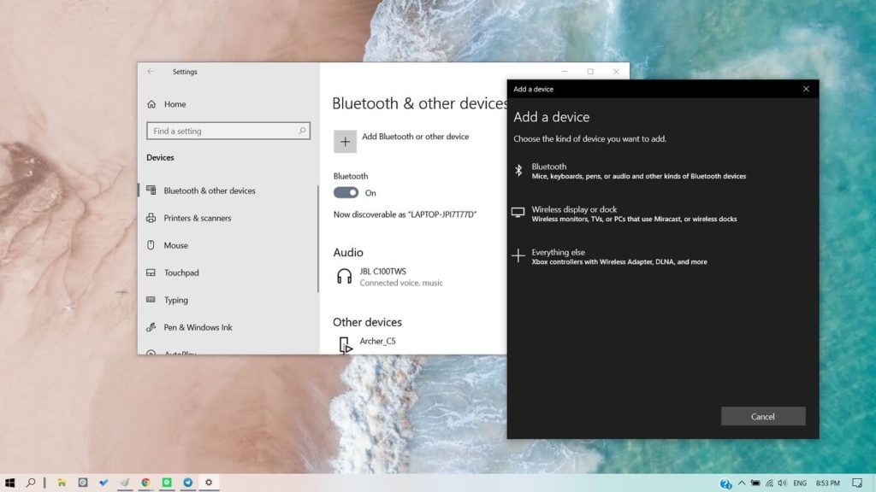The image size is (876, 492).
Task: Click the Telegram icon in the taskbar
Action: click(x=187, y=483)
